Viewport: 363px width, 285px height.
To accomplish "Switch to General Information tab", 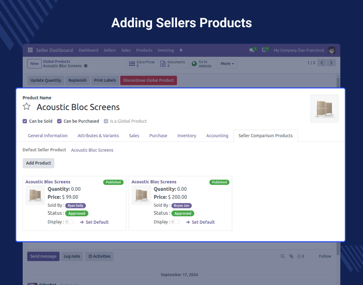I will (48, 136).
